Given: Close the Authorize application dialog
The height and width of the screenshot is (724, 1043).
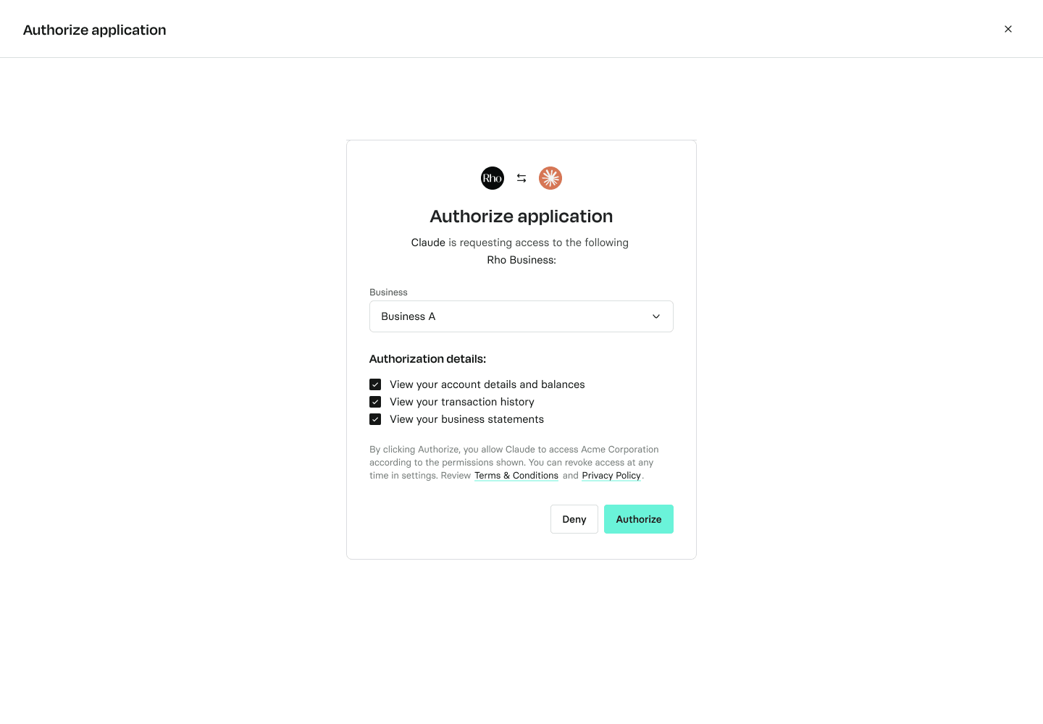Looking at the screenshot, I should pyautogui.click(x=1008, y=29).
